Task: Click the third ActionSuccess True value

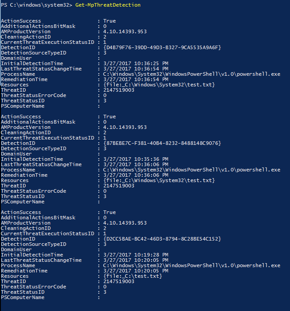Action: [110, 212]
